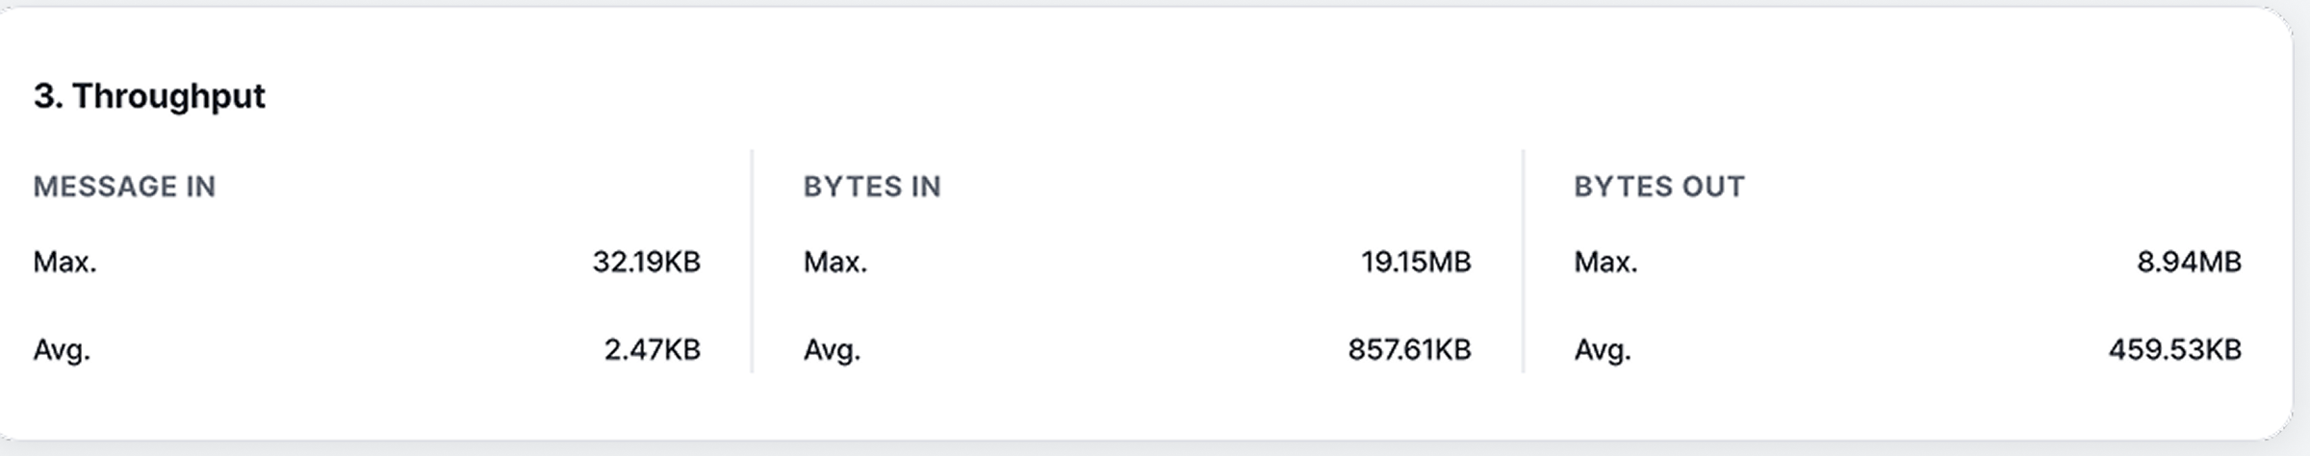This screenshot has width=2310, height=456.
Task: Click divider between BYTES IN and BYTES OUT
Action: tap(1523, 262)
